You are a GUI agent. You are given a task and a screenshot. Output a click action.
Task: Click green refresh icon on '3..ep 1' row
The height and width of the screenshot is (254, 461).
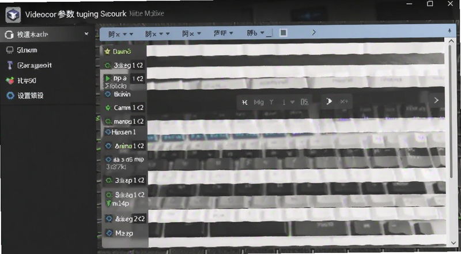pyautogui.click(x=109, y=180)
